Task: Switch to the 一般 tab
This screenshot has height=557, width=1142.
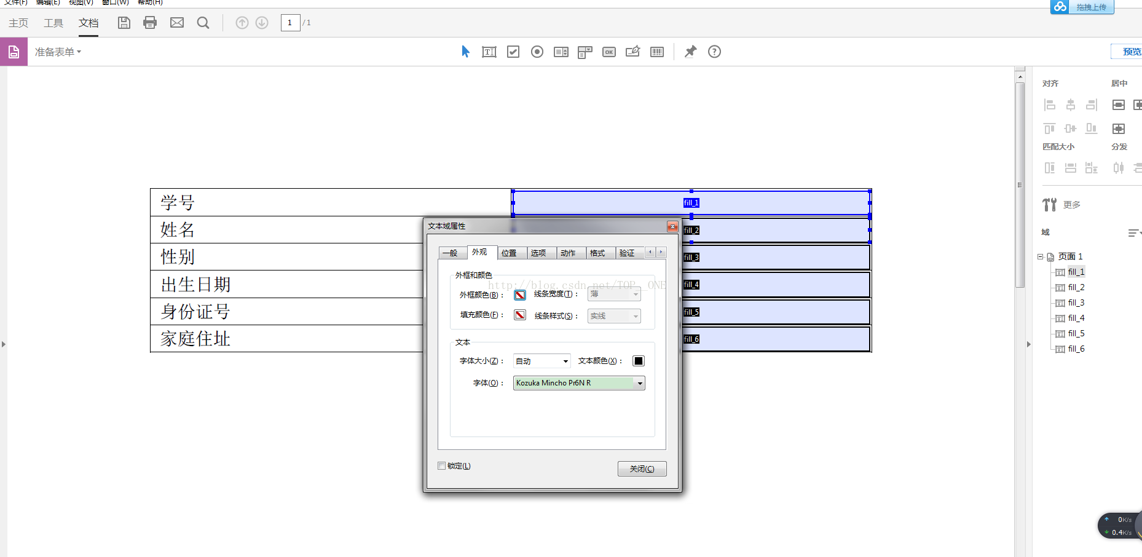Action: [450, 253]
